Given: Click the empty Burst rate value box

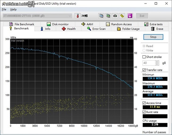Looking at the screenshot, I should pyautogui.click(x=155, y=116).
